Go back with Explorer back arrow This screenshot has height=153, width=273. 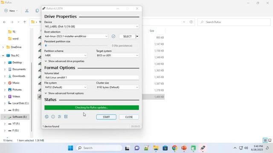click(x=5, y=22)
